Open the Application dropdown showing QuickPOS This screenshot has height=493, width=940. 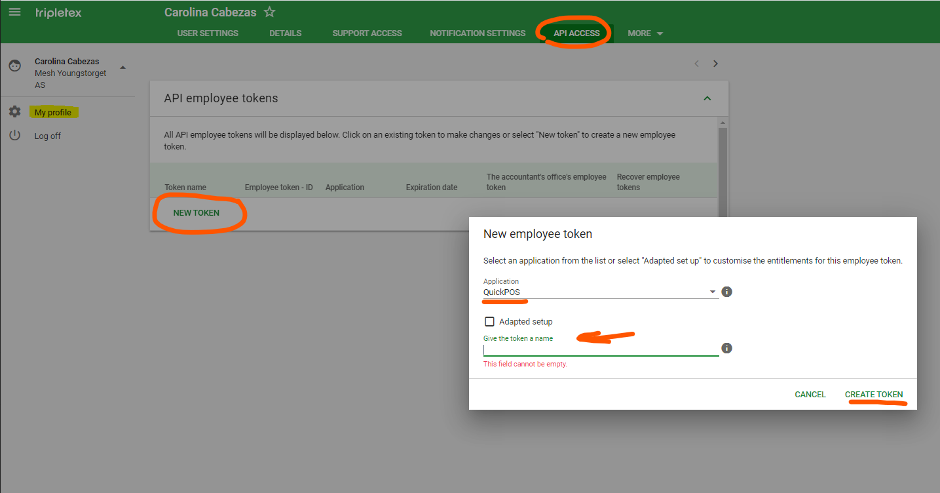coord(712,291)
